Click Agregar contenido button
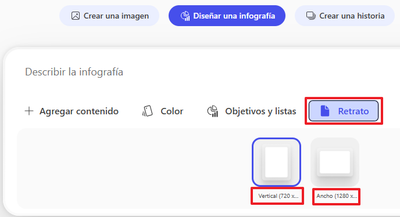The height and width of the screenshot is (217, 400). 72,111
